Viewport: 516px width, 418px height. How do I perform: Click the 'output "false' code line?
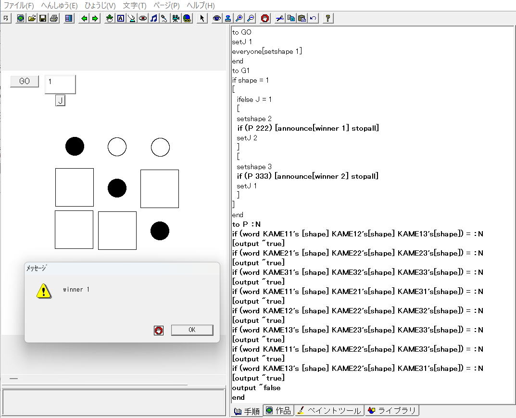256,388
